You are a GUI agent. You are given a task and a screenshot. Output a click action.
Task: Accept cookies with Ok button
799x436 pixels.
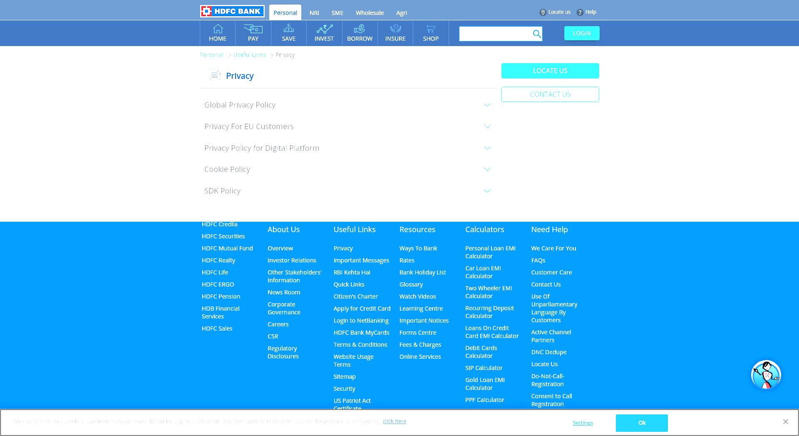[x=642, y=423]
